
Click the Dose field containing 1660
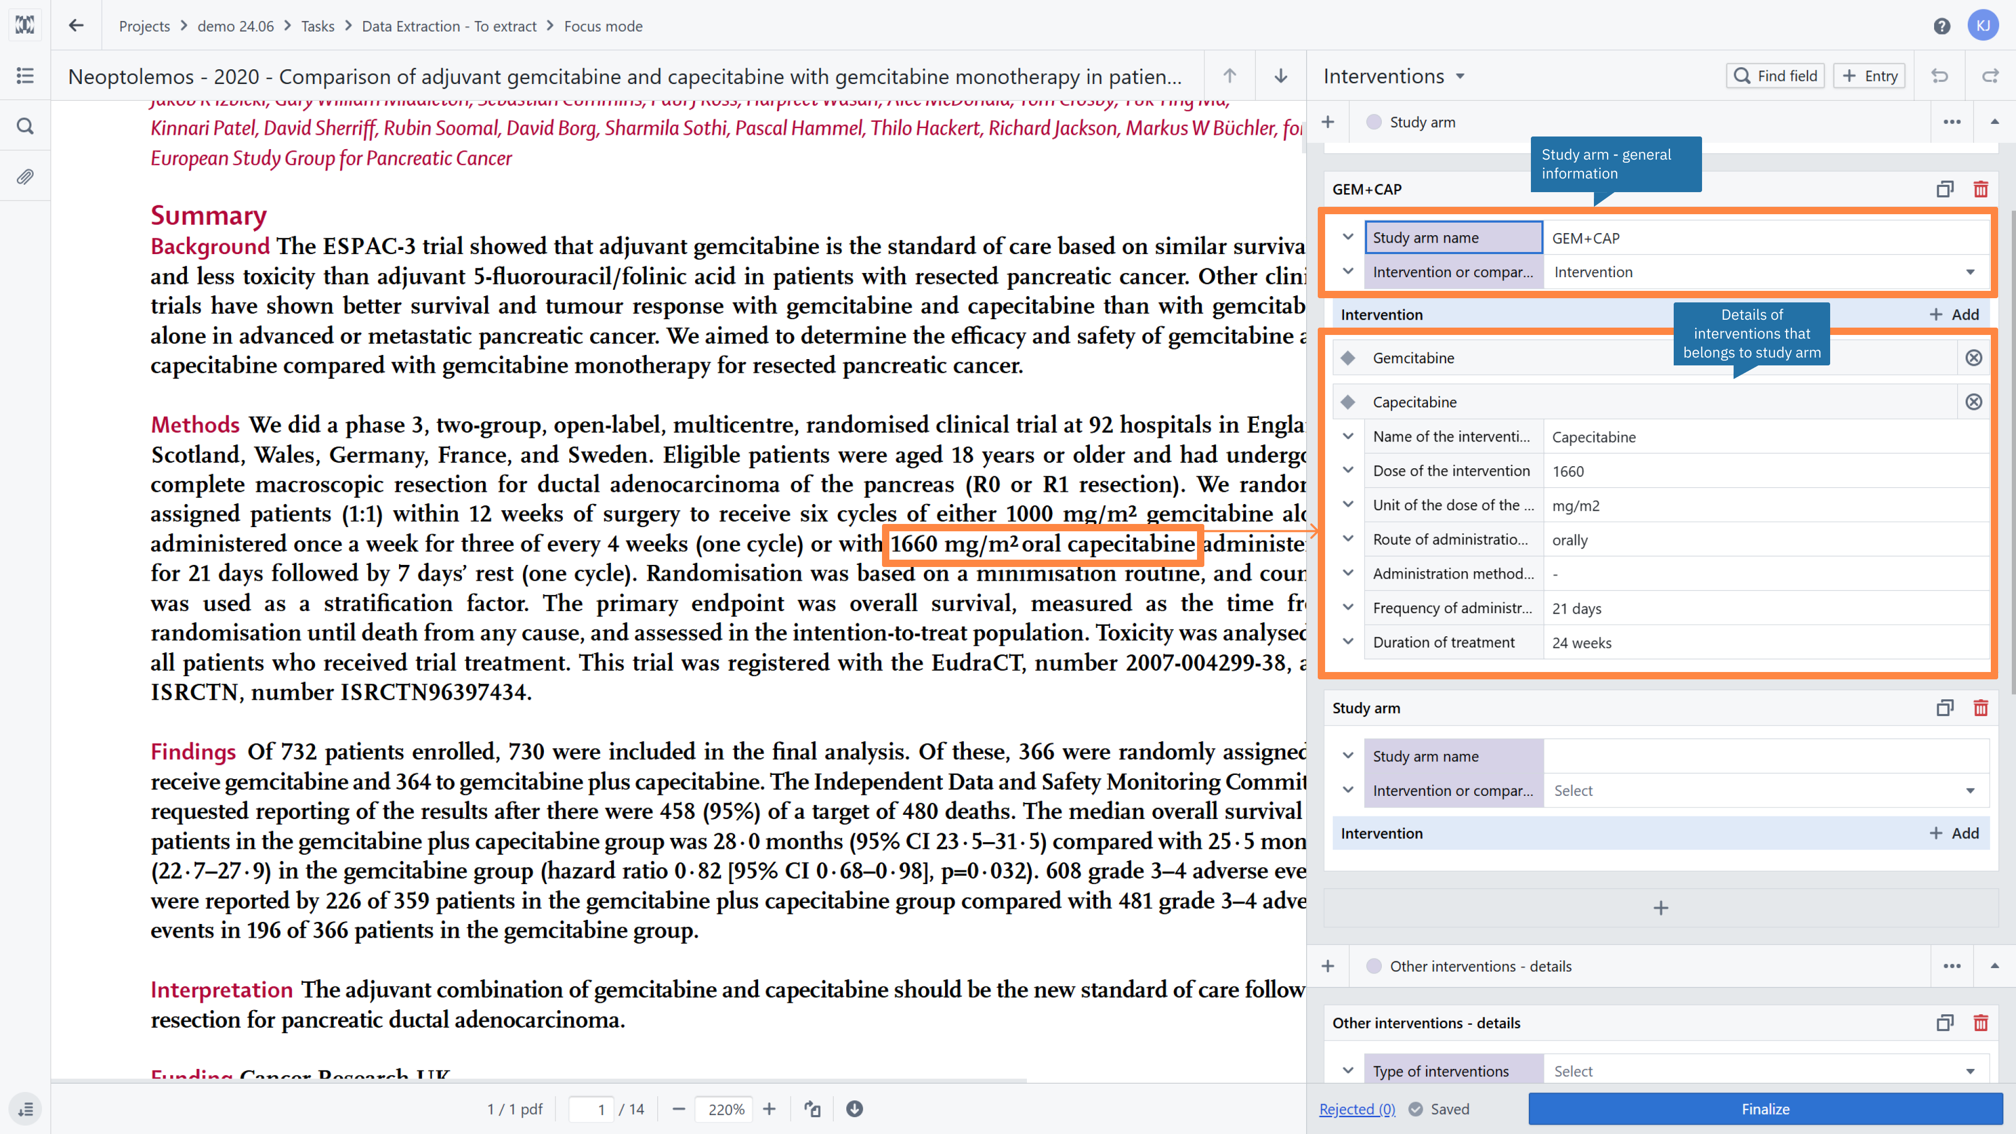point(1766,471)
